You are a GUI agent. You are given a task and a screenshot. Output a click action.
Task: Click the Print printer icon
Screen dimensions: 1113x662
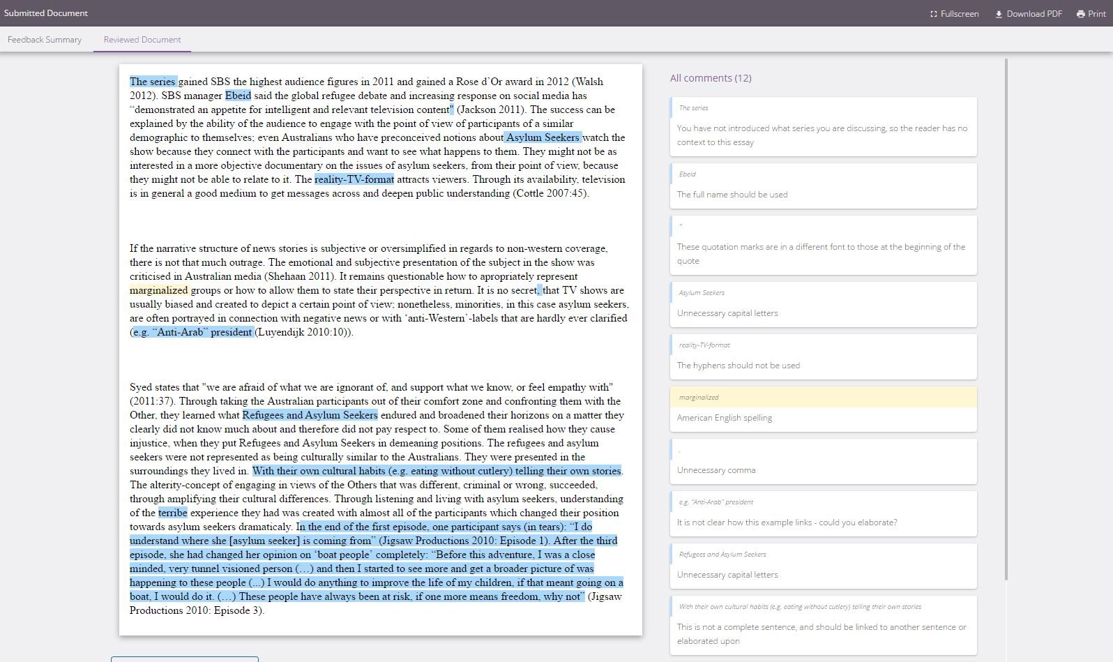1080,14
